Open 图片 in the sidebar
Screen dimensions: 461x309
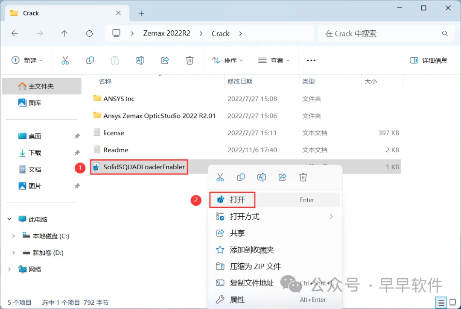tap(41, 186)
